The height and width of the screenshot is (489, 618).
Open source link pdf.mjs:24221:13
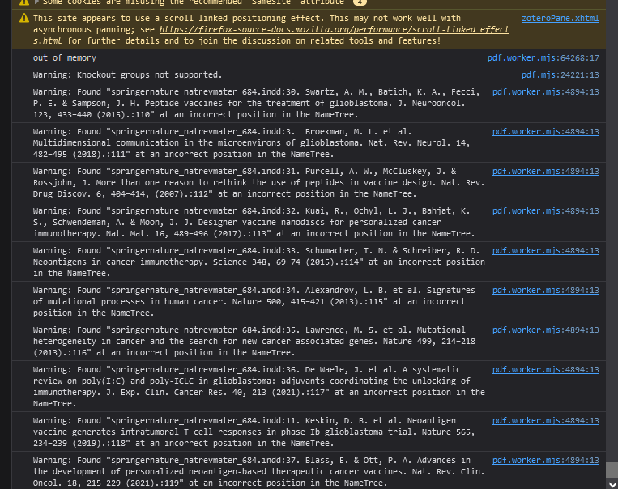560,74
